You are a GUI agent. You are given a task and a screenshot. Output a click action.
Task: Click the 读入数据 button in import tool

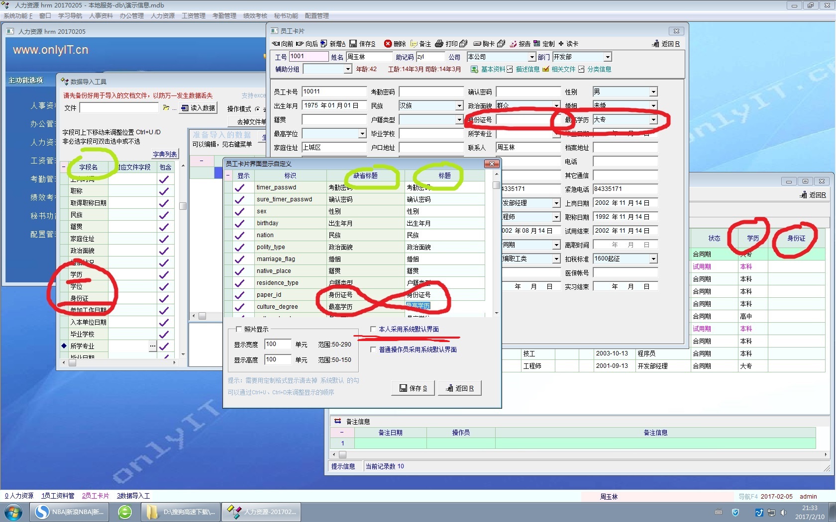199,108
